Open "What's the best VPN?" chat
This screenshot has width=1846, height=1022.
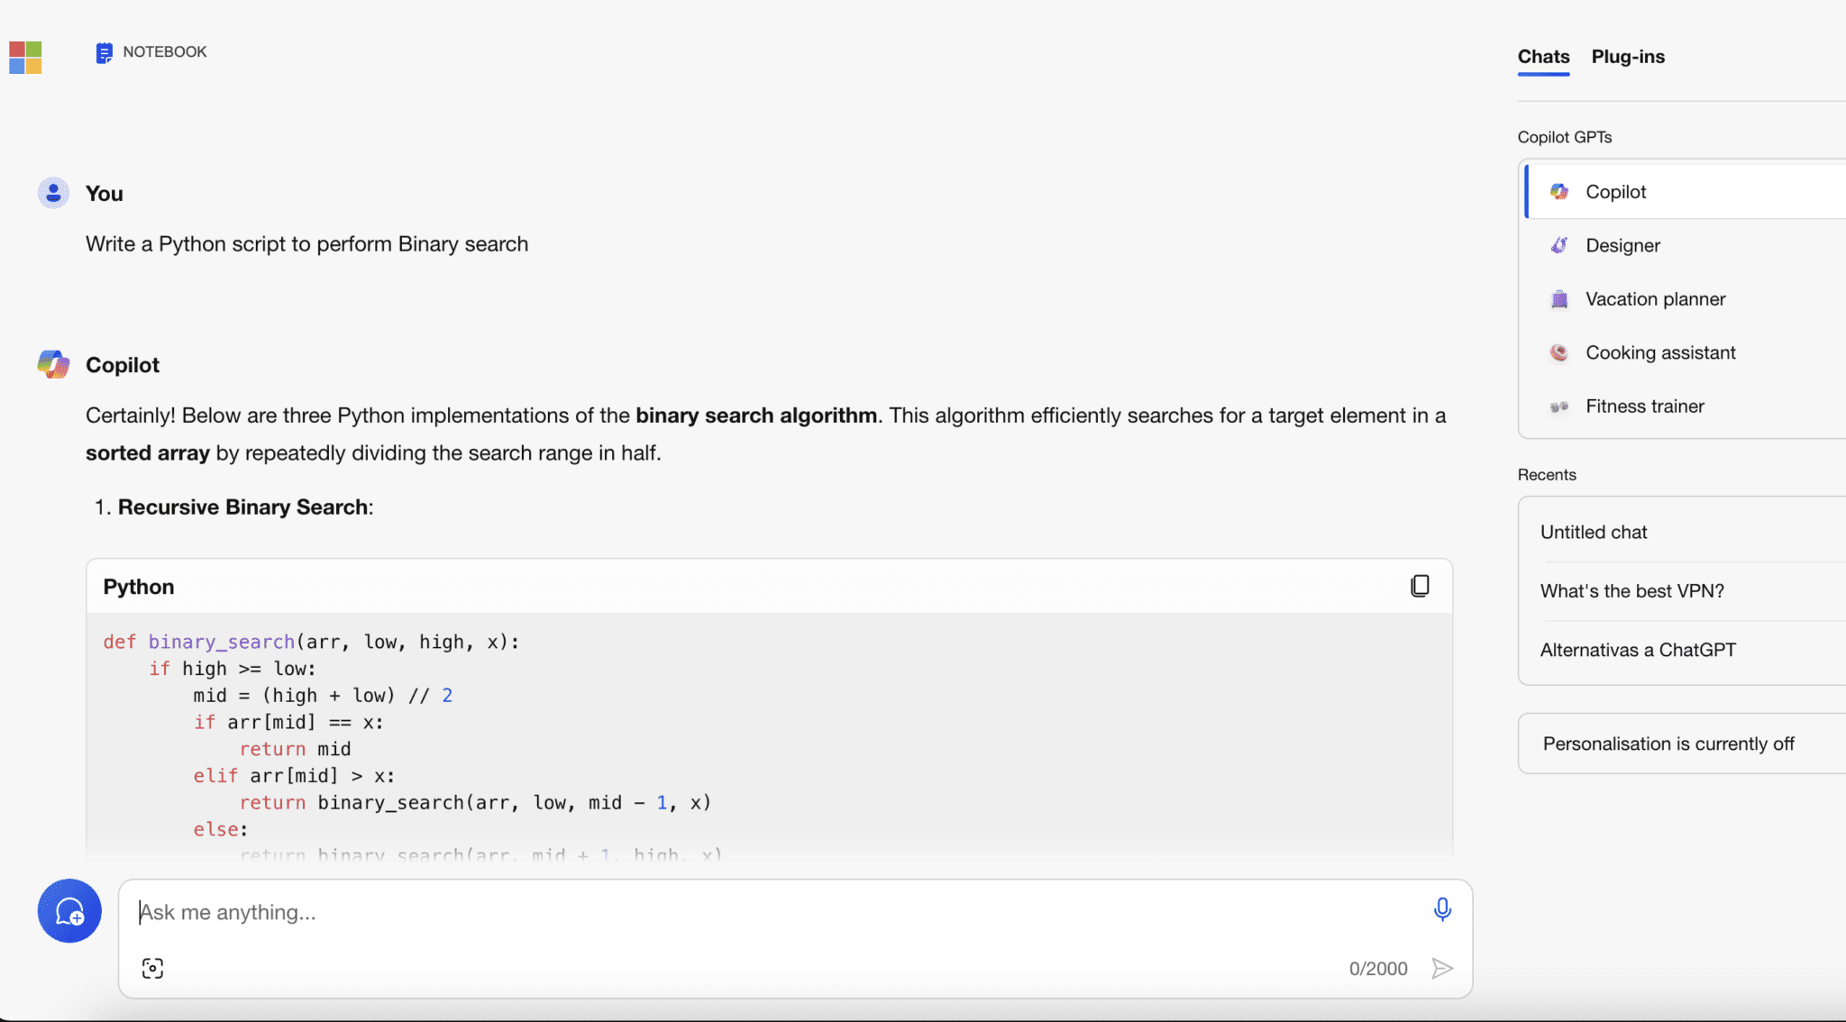(1631, 591)
